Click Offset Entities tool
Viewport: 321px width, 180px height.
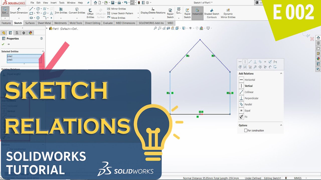pyautogui.click(x=91, y=13)
